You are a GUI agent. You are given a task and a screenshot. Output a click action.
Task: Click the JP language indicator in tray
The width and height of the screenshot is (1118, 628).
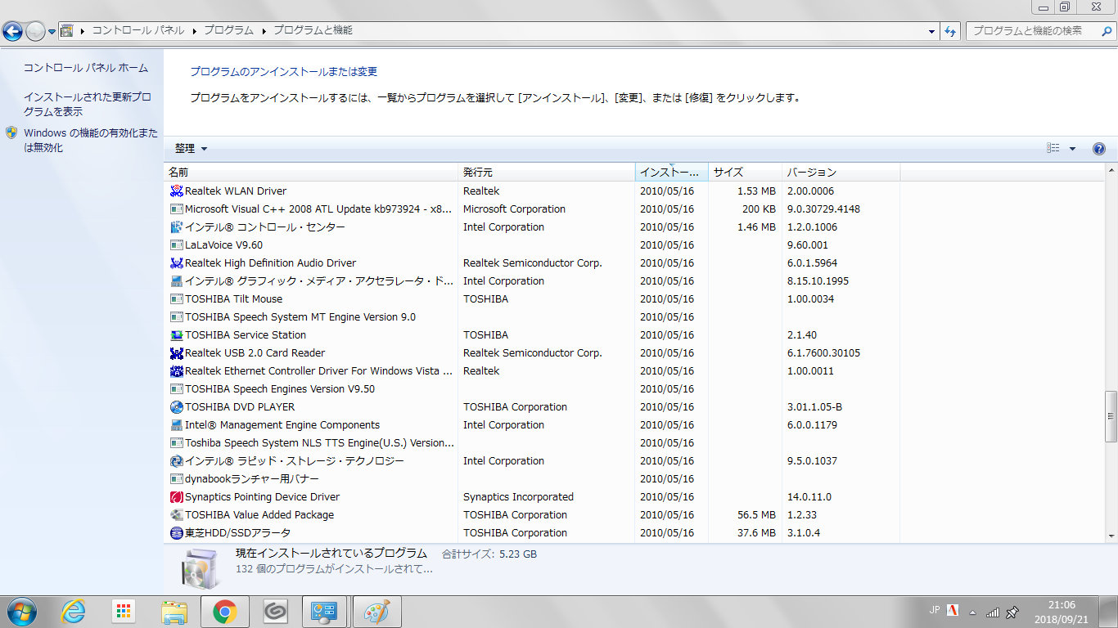(935, 610)
